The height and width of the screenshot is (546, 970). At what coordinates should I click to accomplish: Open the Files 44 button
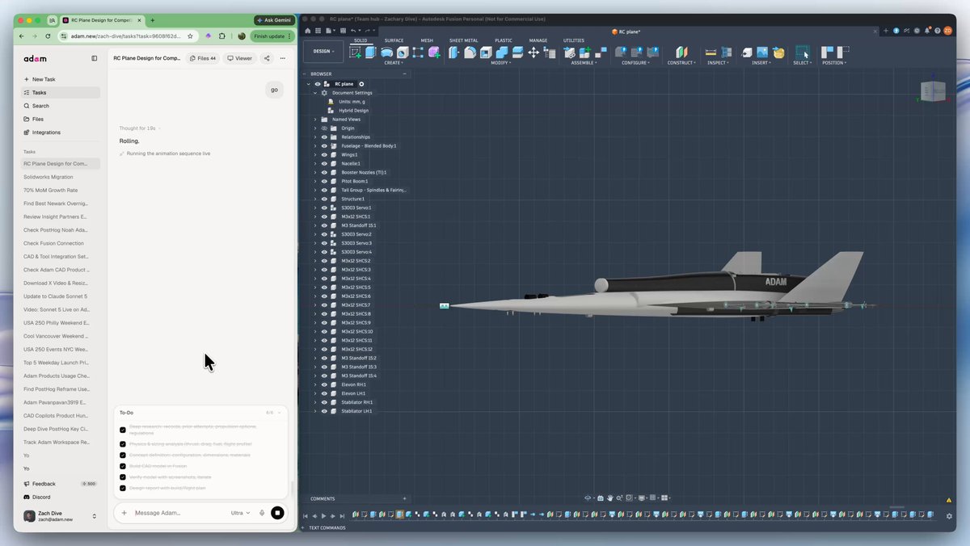click(202, 58)
